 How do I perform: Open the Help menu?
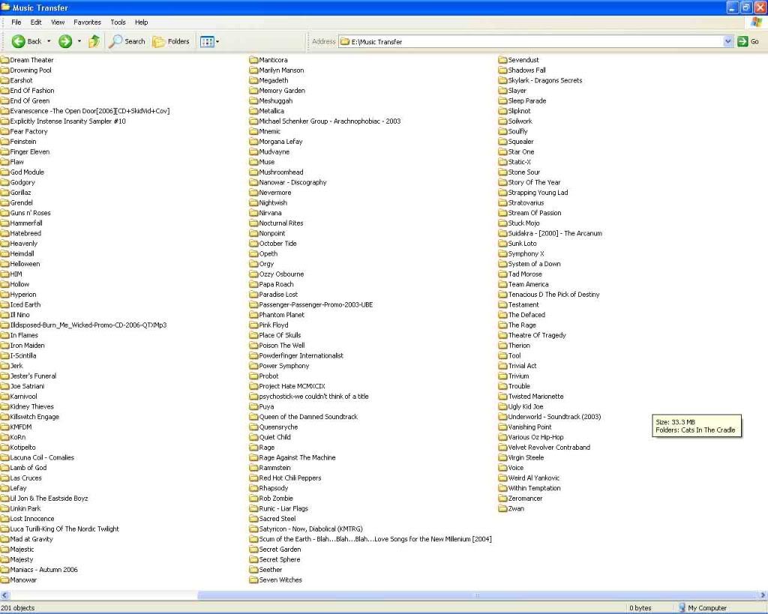[142, 22]
